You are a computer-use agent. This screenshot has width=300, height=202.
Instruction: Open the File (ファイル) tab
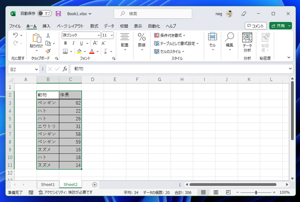pyautogui.click(x=15, y=26)
